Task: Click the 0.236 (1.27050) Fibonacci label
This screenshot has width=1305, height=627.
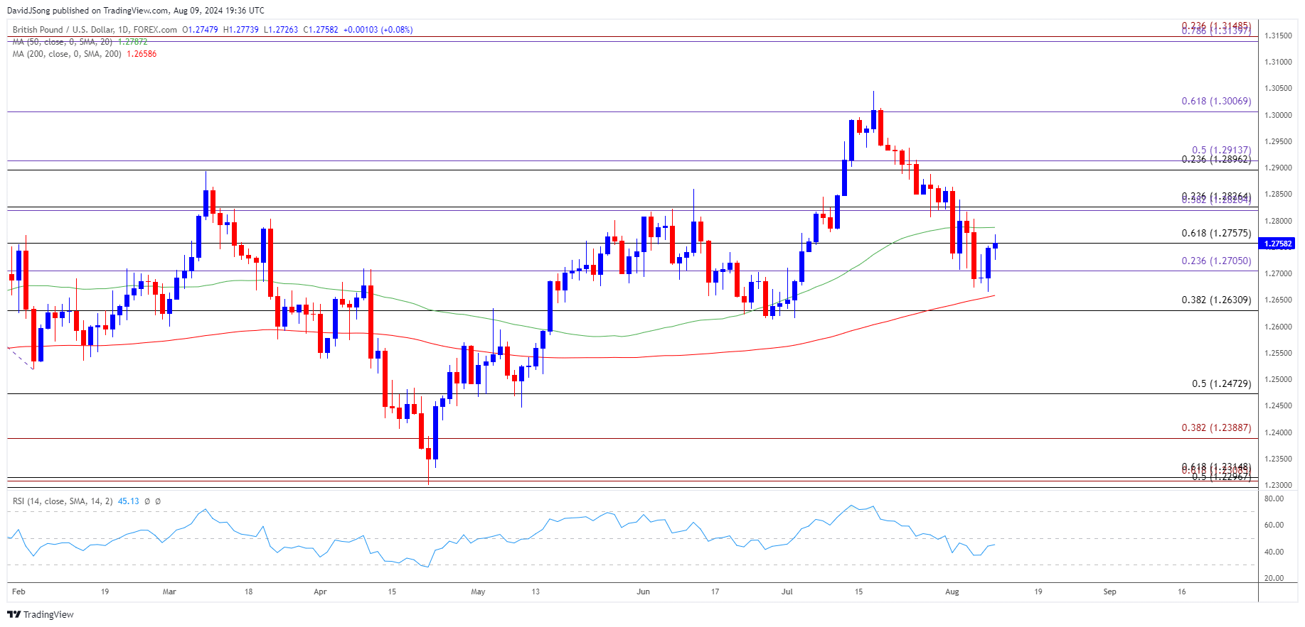Action: pos(1216,261)
